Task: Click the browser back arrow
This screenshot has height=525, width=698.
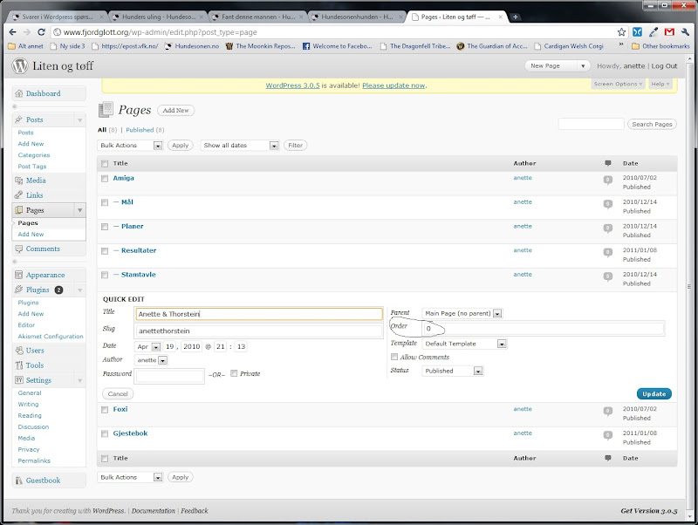Action: [x=12, y=32]
